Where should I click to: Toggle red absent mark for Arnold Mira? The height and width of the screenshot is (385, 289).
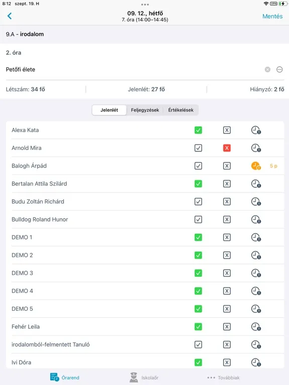227,148
